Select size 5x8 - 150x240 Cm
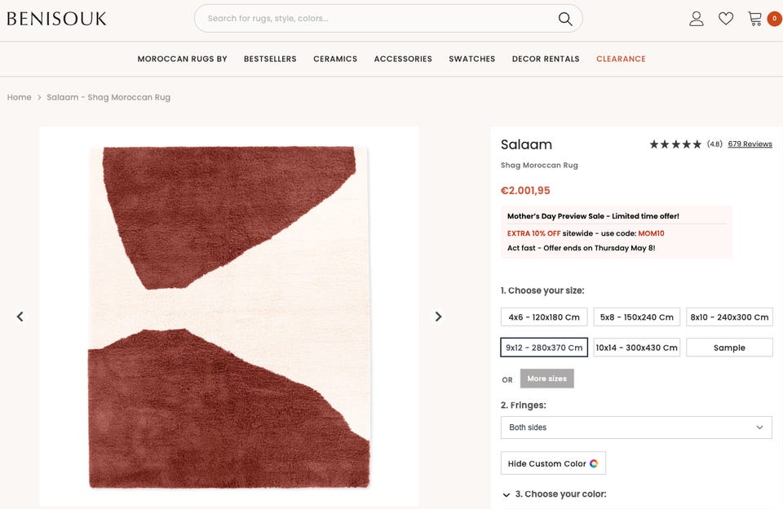783x509 pixels. [636, 316]
